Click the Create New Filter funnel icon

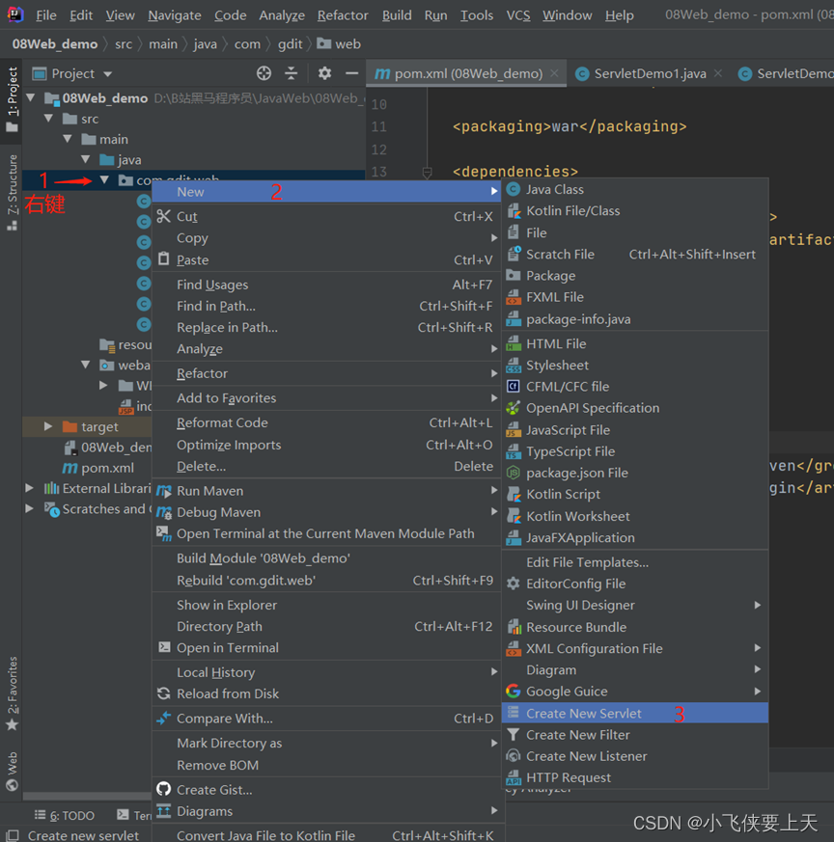514,735
